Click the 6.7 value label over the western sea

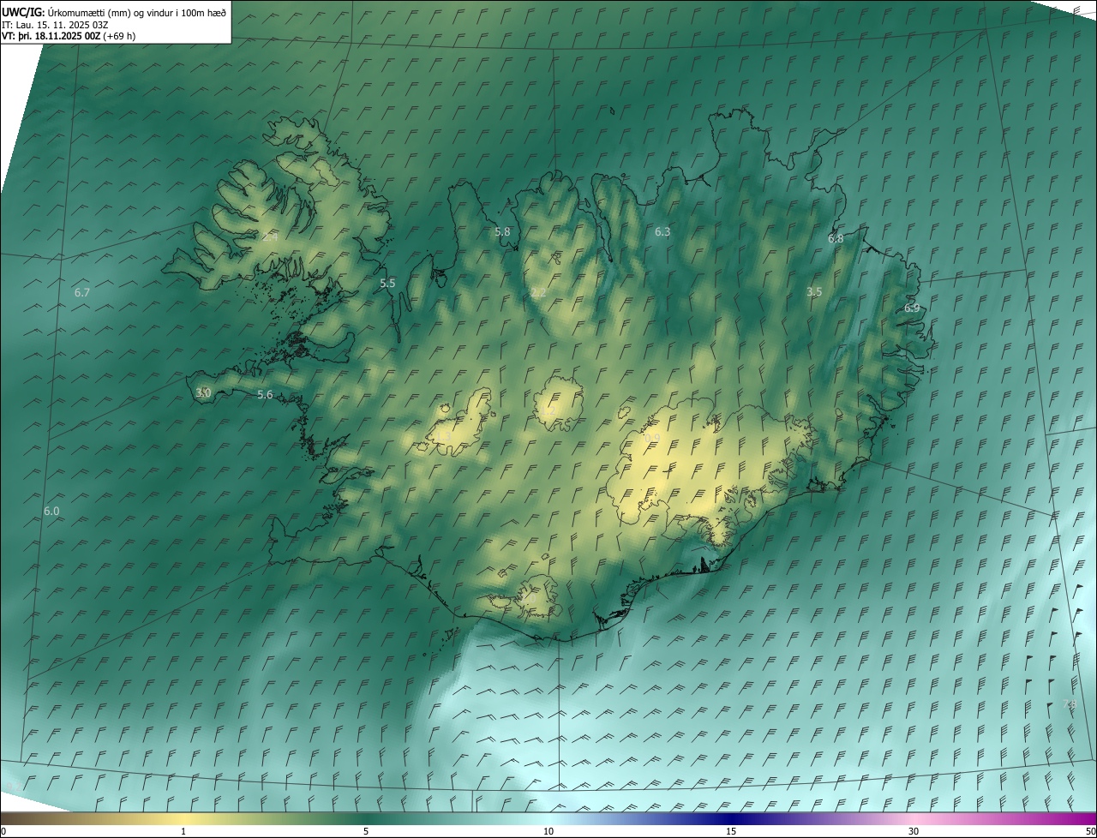[82, 293]
